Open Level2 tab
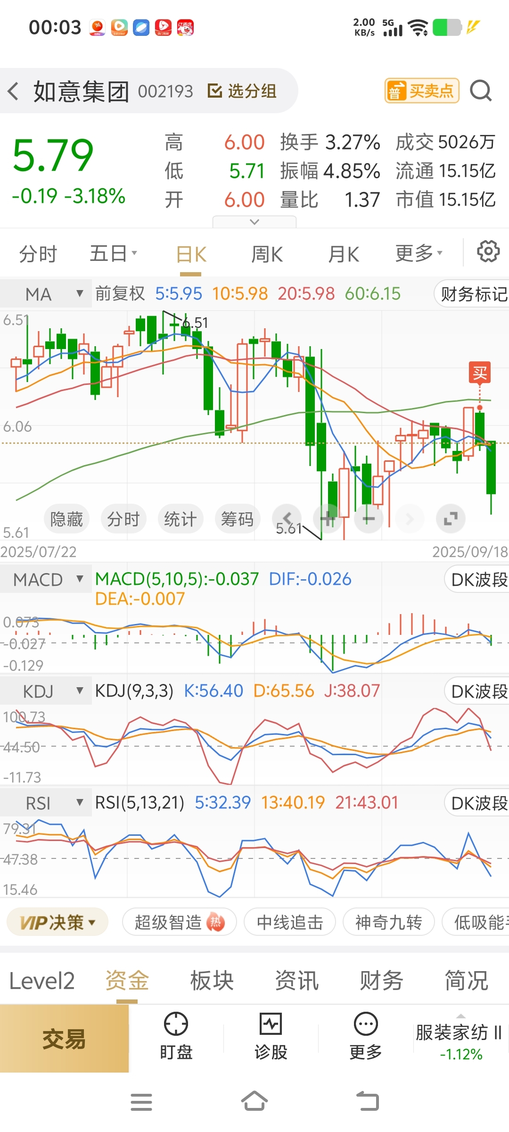The width and height of the screenshot is (509, 1132). (x=42, y=981)
